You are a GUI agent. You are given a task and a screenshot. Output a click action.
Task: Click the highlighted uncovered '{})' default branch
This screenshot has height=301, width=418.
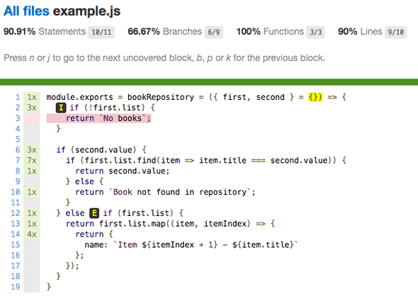315,97
